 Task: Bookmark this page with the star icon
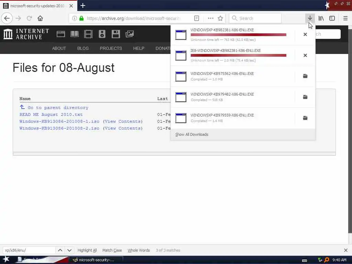(220, 18)
